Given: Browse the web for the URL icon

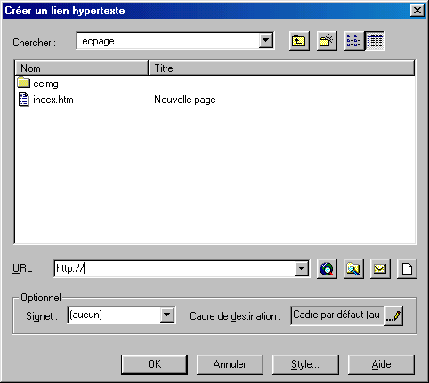Looking at the screenshot, I should click(327, 268).
